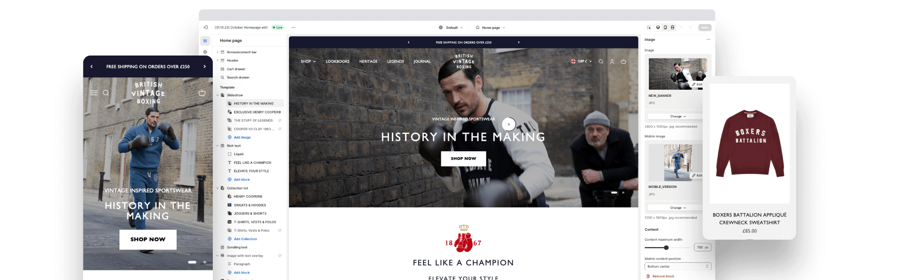
Task: Open the Sections panel icon in sidebar
Action: point(205,41)
